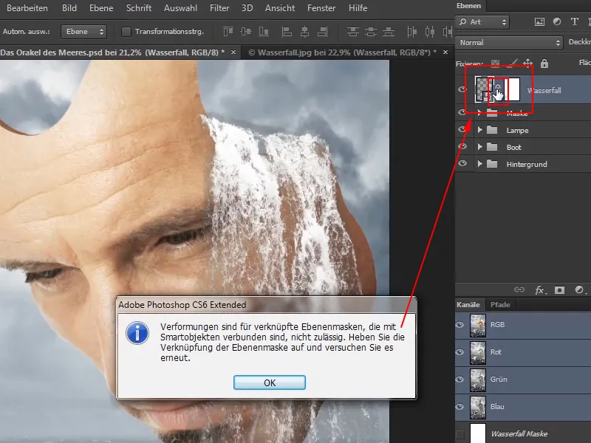The width and height of the screenshot is (591, 443).
Task: Click the align top edges icon
Action: pos(228,32)
